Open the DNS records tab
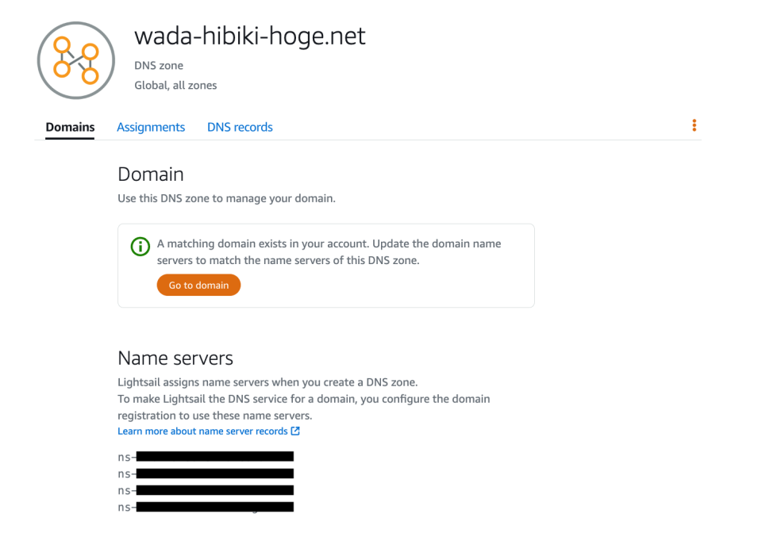Screen dimensions: 762x548 click(240, 127)
